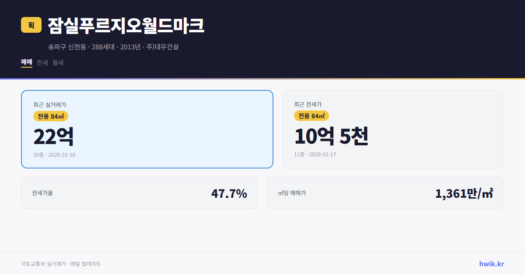Select the 전용 84㎡ badge on the jeonse price card
Screen dimensions: 525x275
click(311, 116)
